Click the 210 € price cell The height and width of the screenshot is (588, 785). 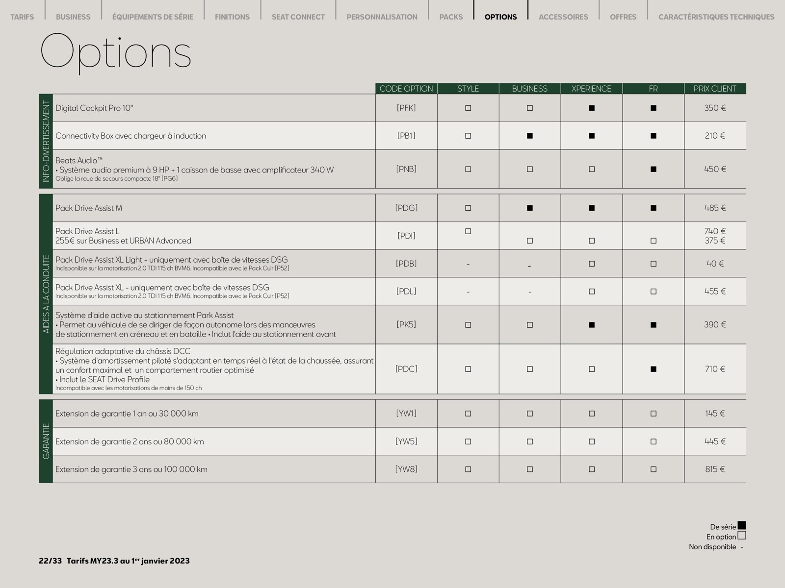point(715,136)
